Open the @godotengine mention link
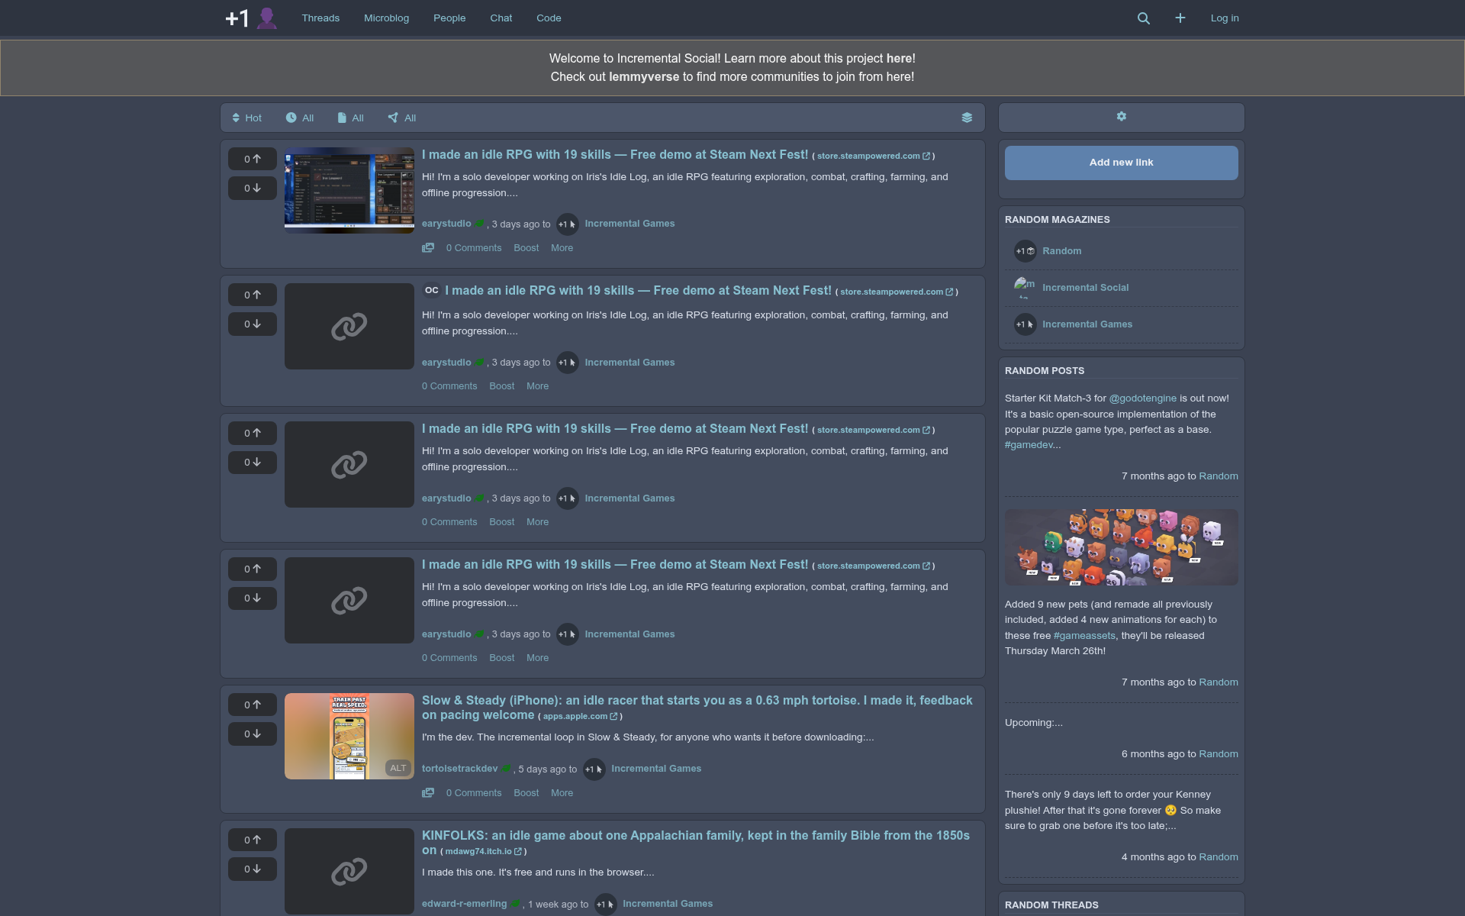 1142,398
